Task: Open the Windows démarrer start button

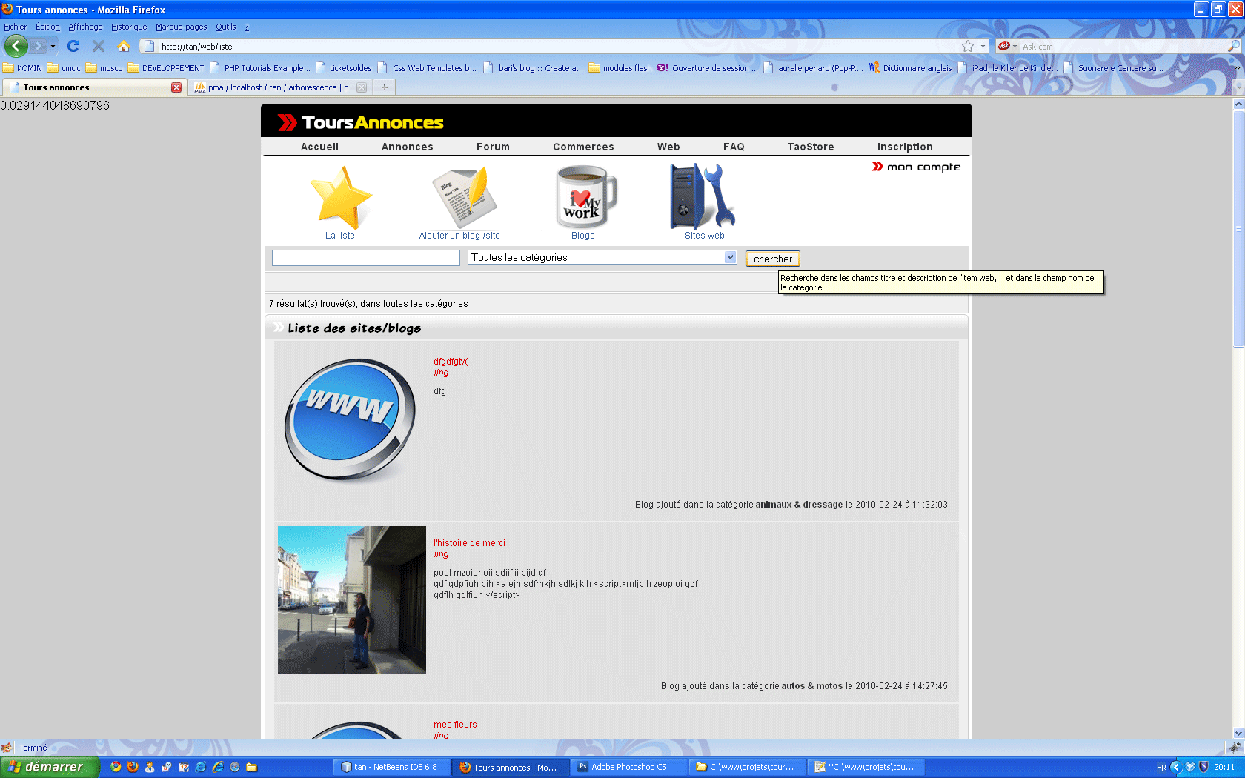Action: (49, 767)
